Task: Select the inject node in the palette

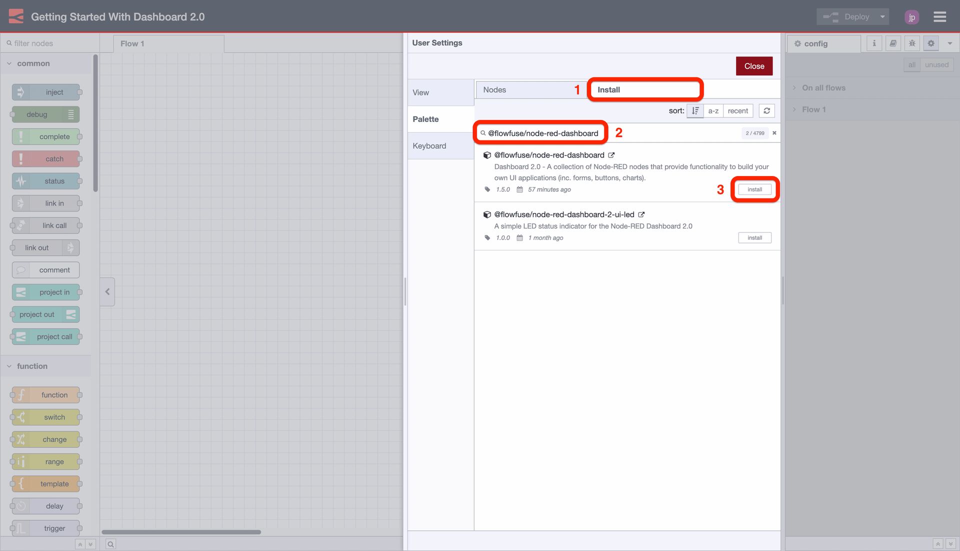Action: pyautogui.click(x=45, y=92)
